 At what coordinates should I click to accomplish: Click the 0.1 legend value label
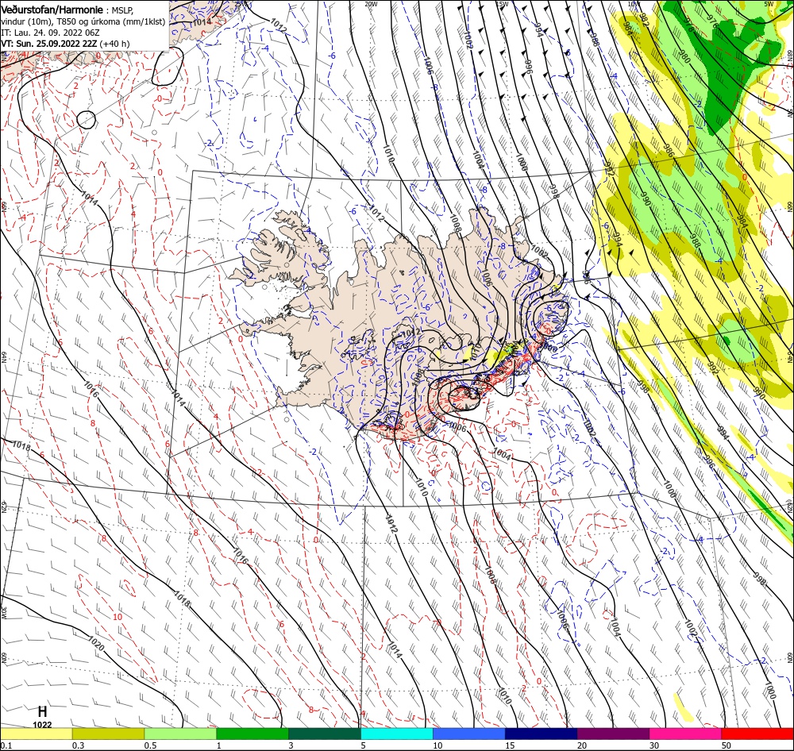[6, 745]
